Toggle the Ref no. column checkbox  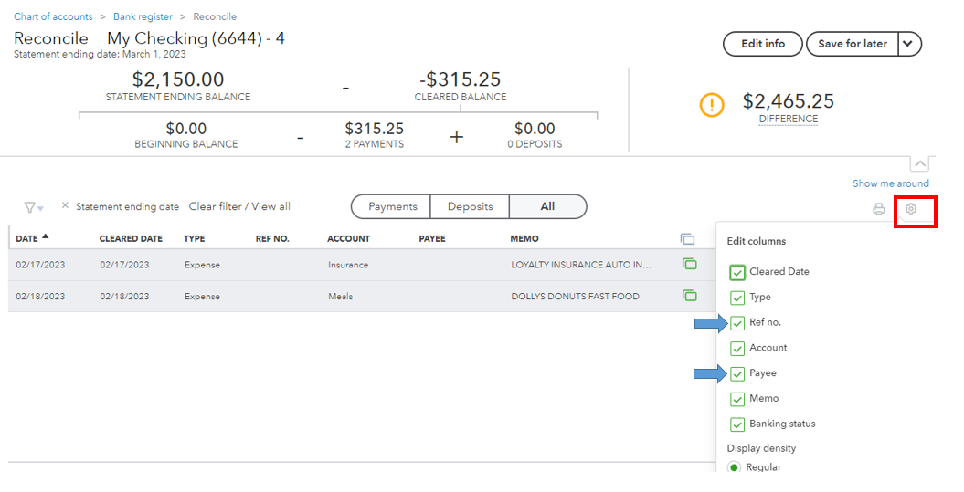pyautogui.click(x=737, y=323)
